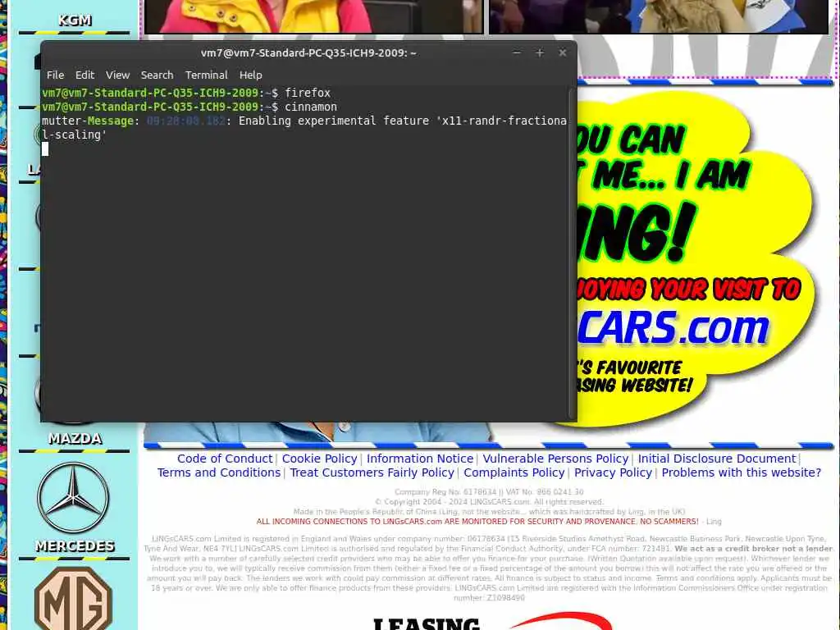Select the MERCEDES brand label
840x630 pixels.
pos(75,546)
